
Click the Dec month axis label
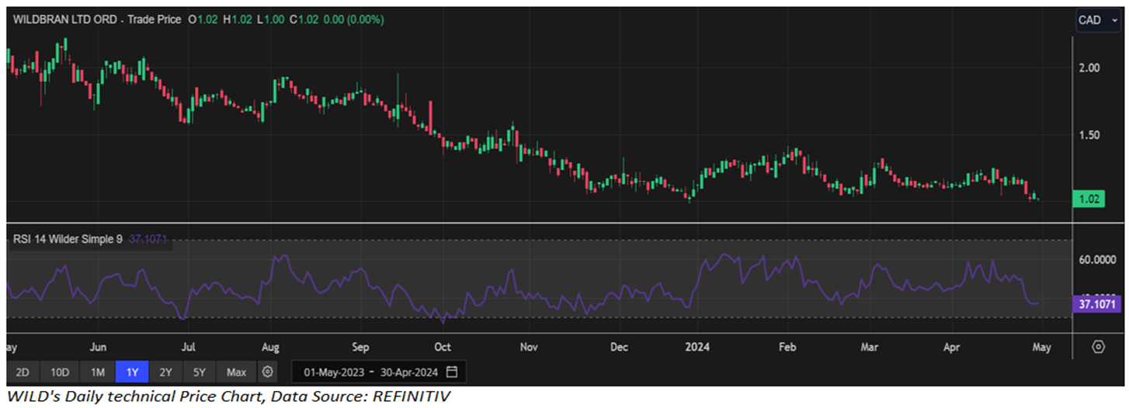pos(620,346)
